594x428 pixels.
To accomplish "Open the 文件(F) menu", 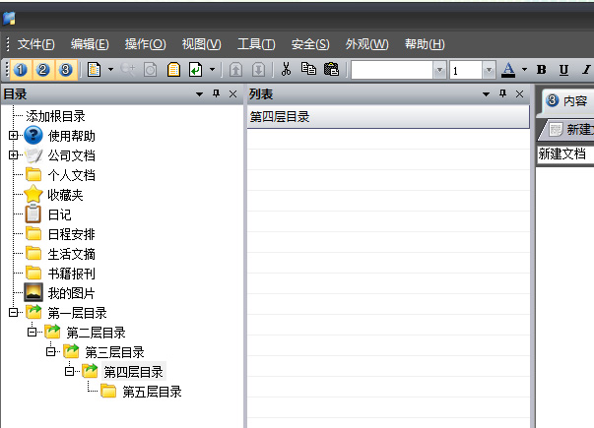I will click(x=36, y=44).
